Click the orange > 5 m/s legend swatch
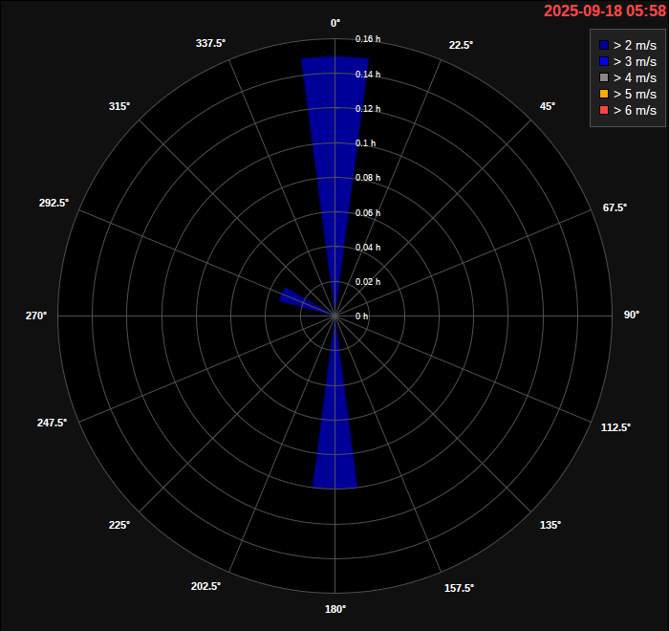The image size is (669, 631). pyautogui.click(x=604, y=94)
